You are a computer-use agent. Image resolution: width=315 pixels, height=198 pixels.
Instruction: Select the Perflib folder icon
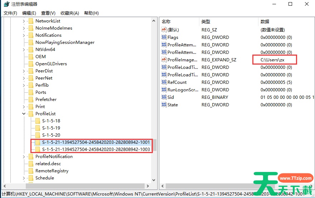tap(31, 85)
